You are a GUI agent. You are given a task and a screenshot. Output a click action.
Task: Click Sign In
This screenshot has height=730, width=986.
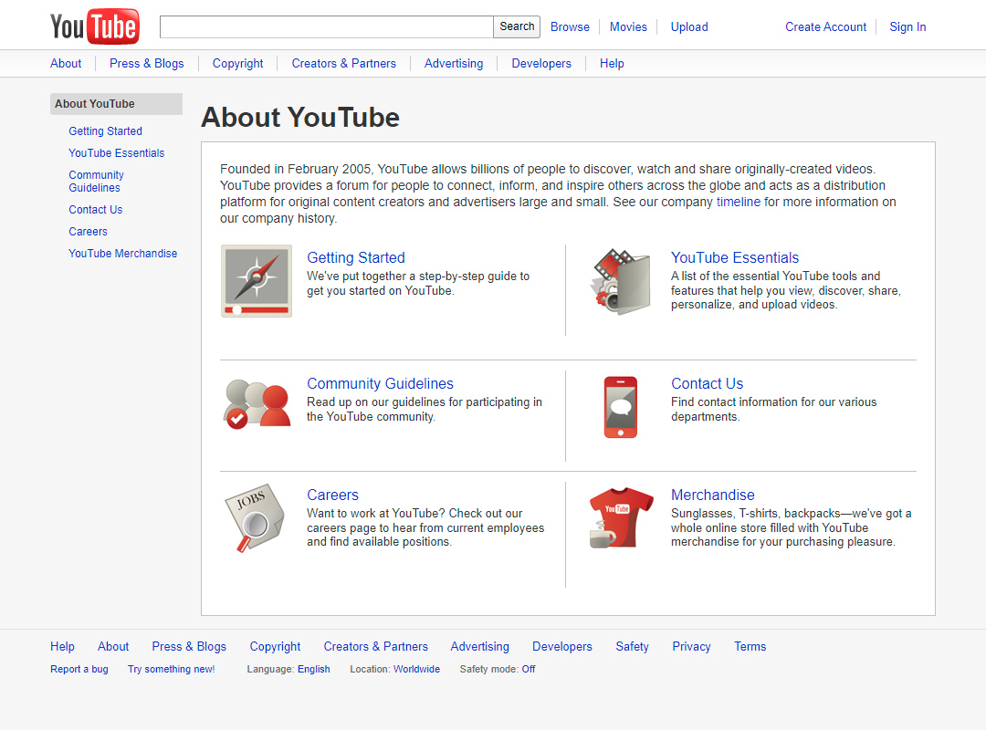tap(907, 27)
